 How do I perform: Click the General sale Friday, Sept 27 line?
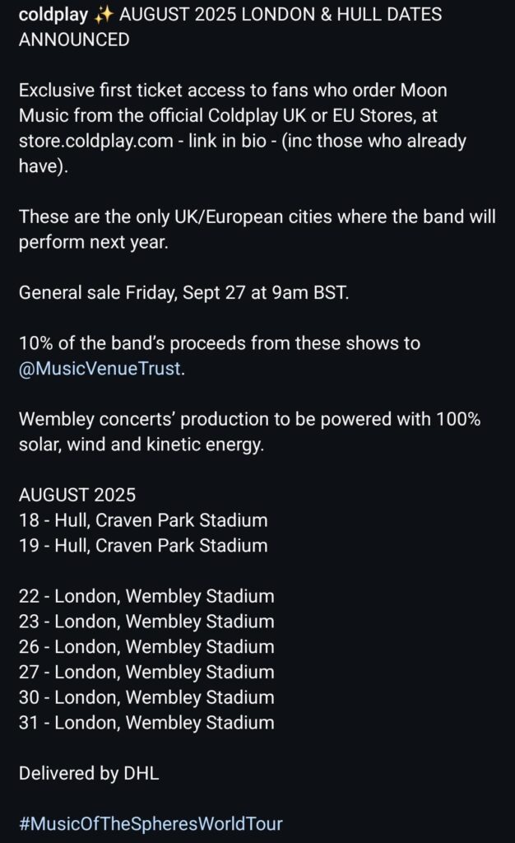(x=183, y=293)
